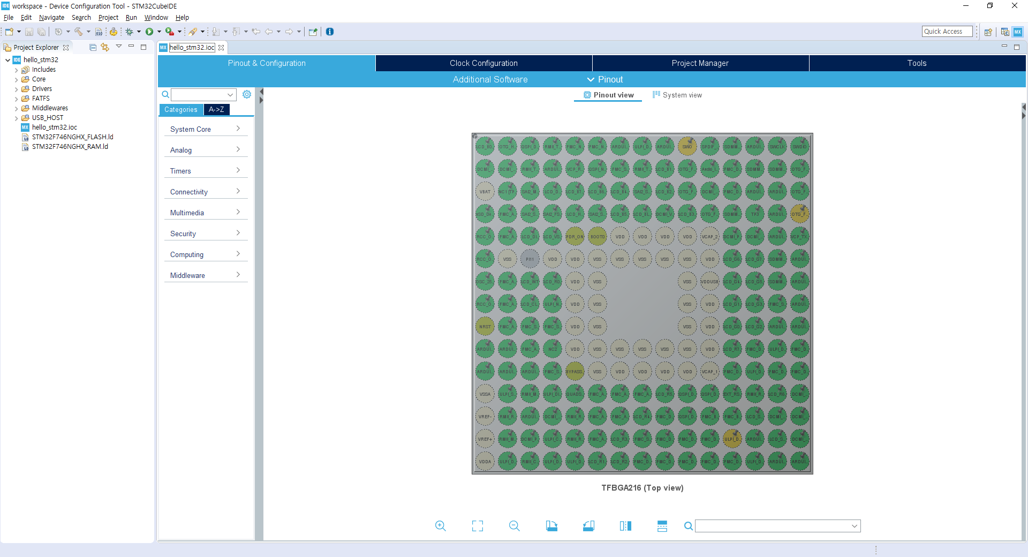Open the peripheral settings gear icon
The image size is (1028, 557).
[x=246, y=94]
